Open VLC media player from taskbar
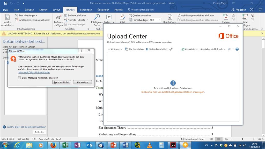The width and height of the screenshot is (265, 149). coord(149,145)
